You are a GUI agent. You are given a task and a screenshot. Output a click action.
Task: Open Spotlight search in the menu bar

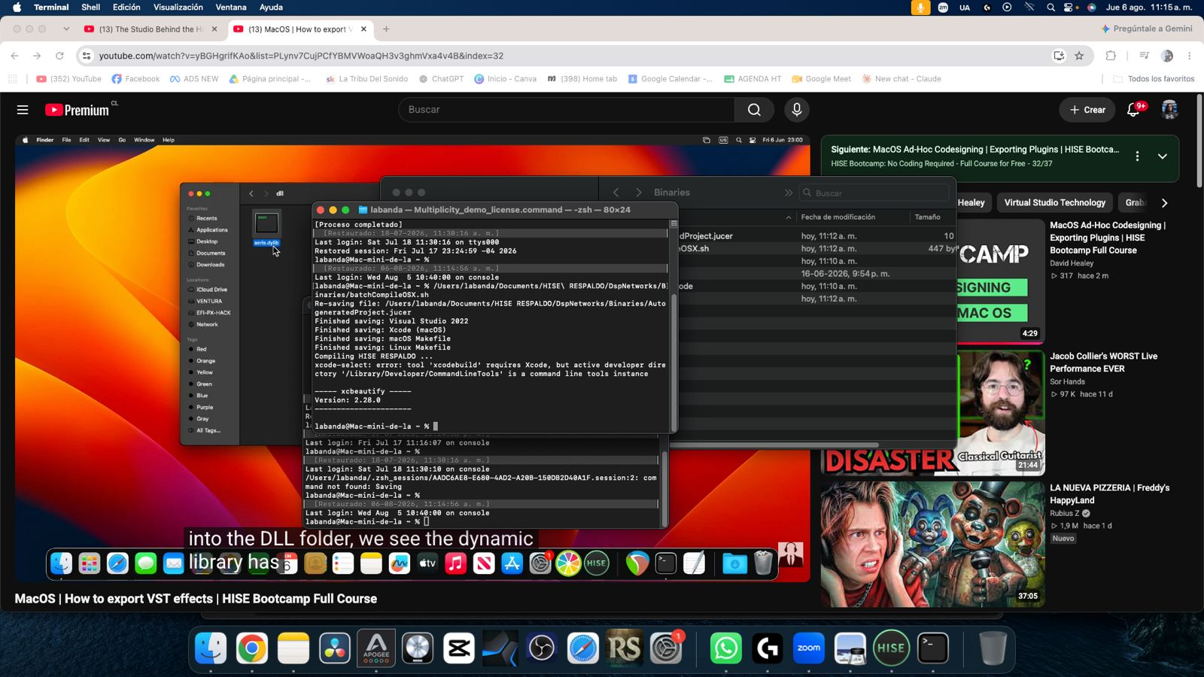[x=1050, y=8]
